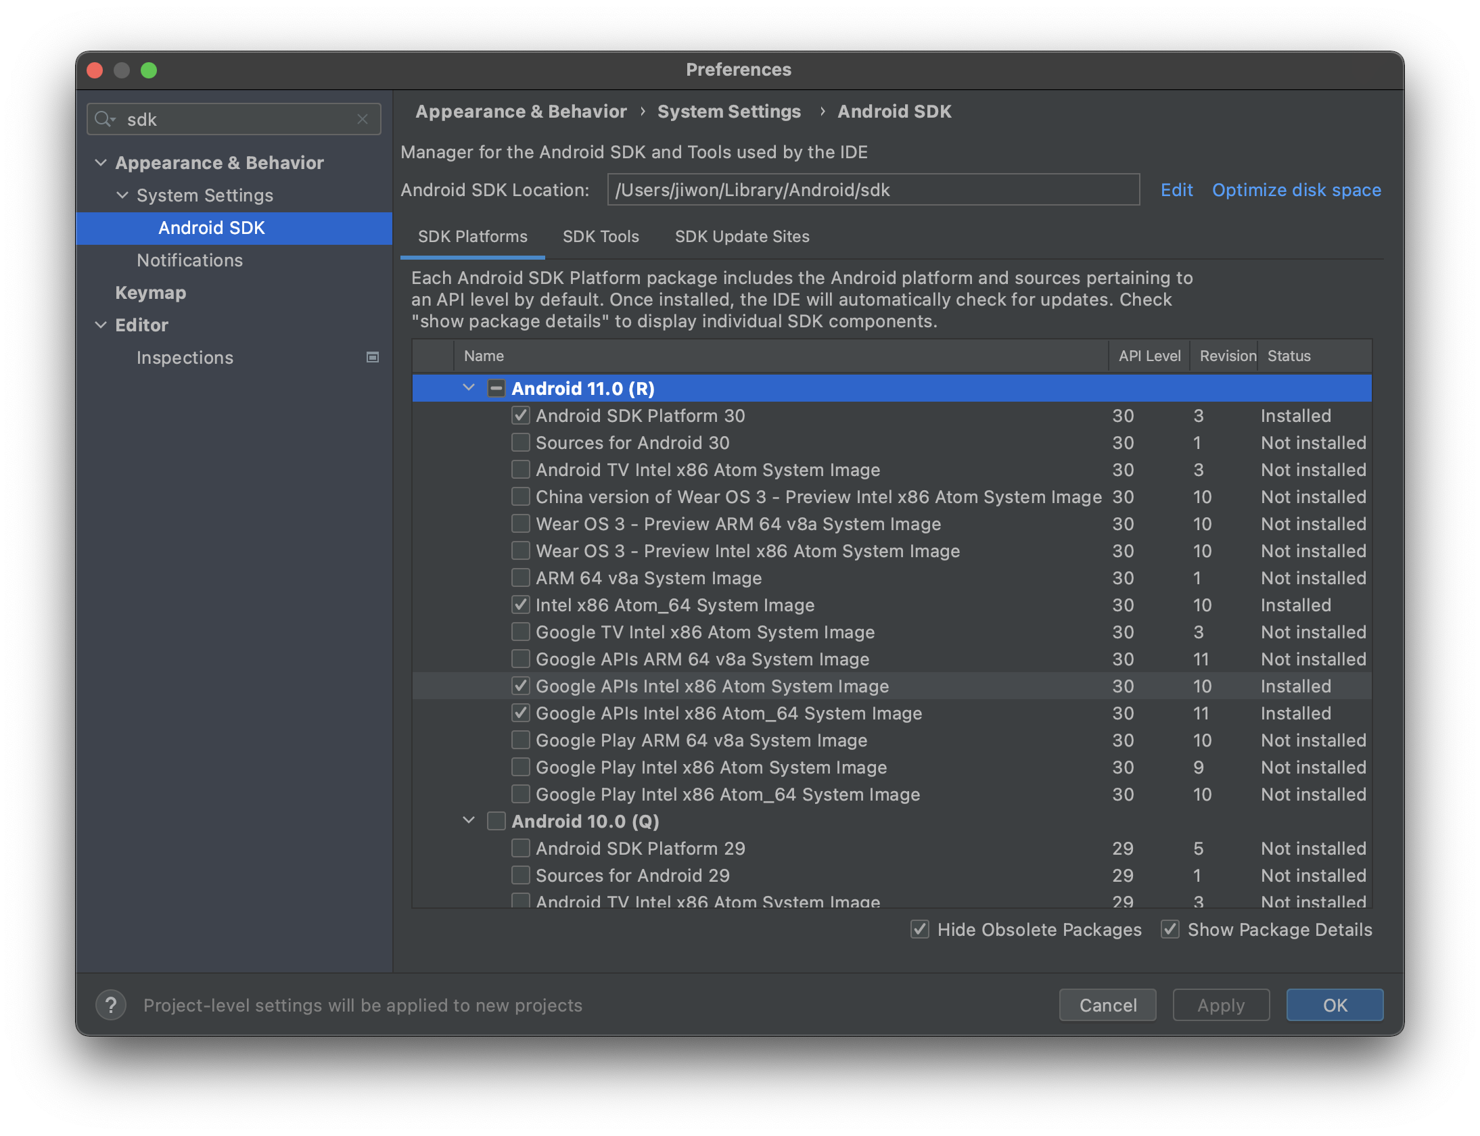This screenshot has height=1136, width=1480.
Task: Click the Inspections project-level settings icon
Action: point(372,357)
